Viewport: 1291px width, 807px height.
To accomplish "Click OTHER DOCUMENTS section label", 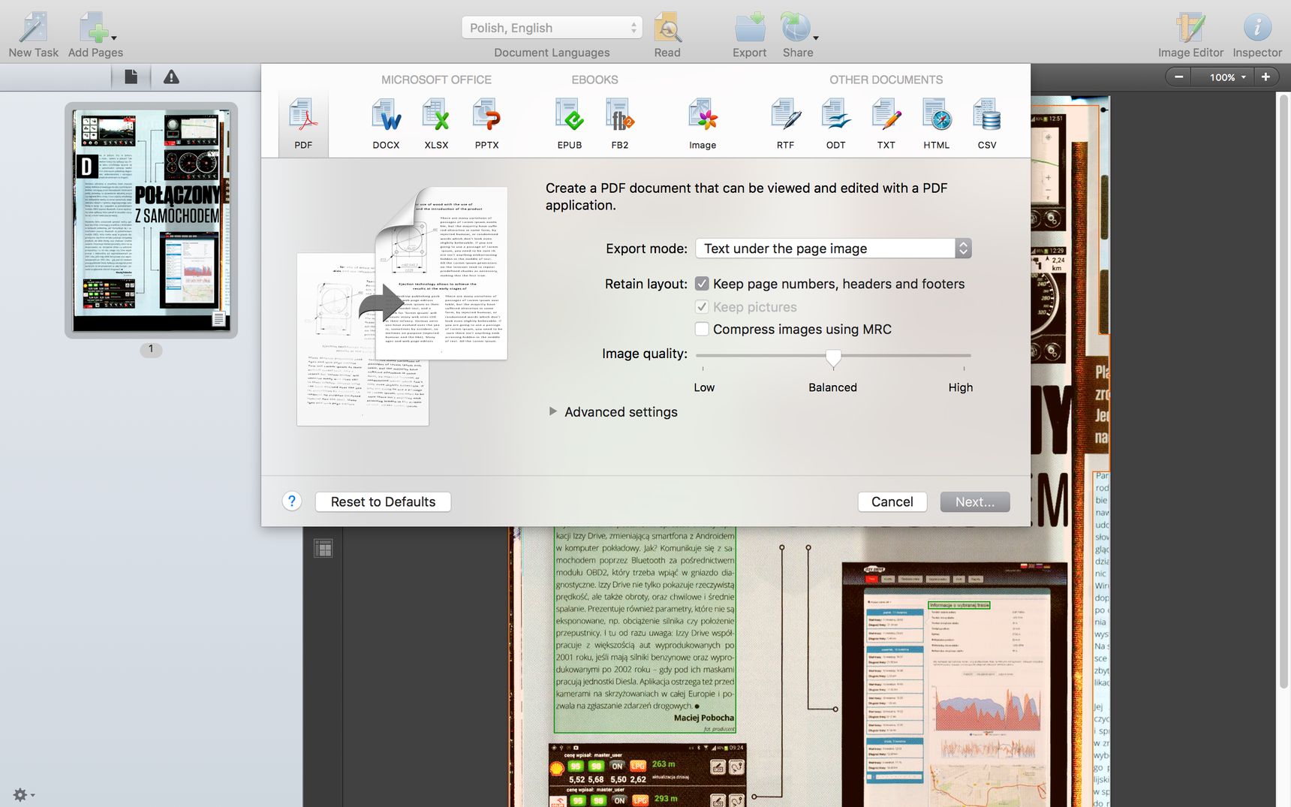I will coord(886,80).
